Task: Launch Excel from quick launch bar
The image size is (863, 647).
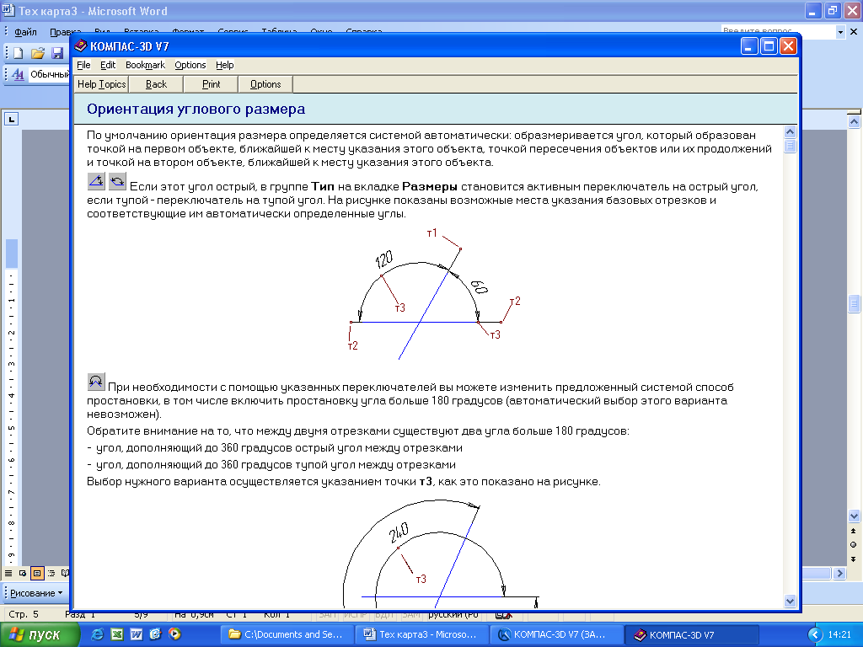Action: tap(116, 634)
